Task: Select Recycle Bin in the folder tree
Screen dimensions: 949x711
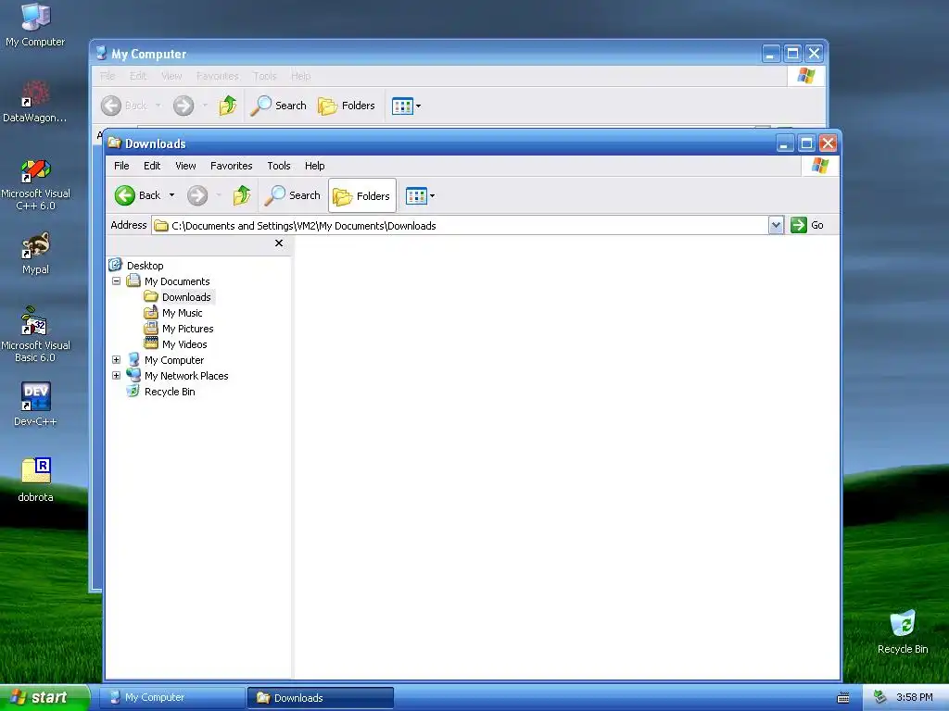Action: pos(170,392)
